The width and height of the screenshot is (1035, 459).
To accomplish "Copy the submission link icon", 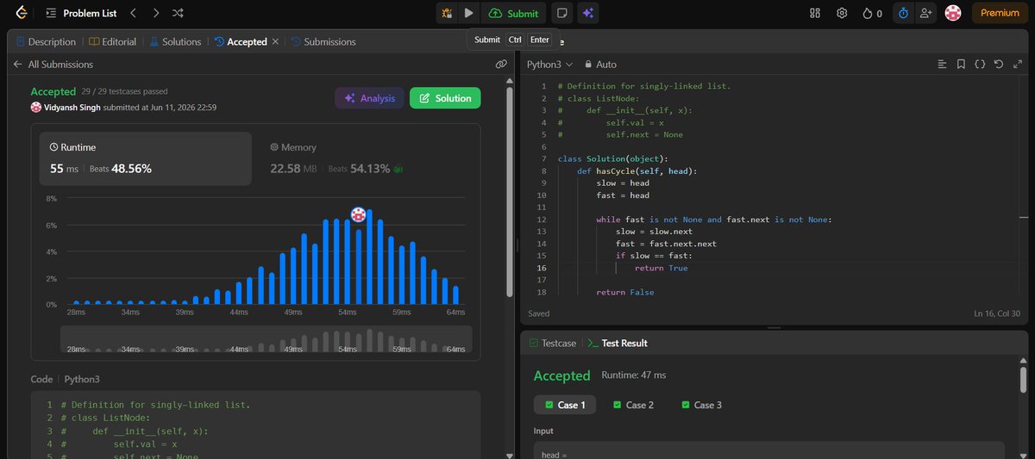I will point(500,65).
